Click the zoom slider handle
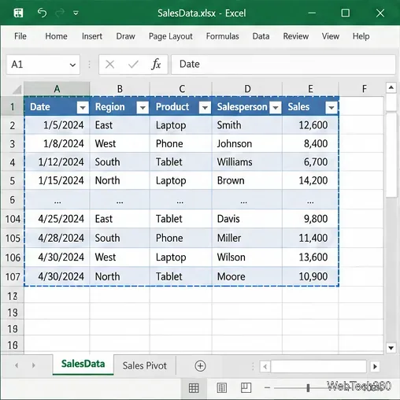The width and height of the screenshot is (400, 400). point(308,388)
